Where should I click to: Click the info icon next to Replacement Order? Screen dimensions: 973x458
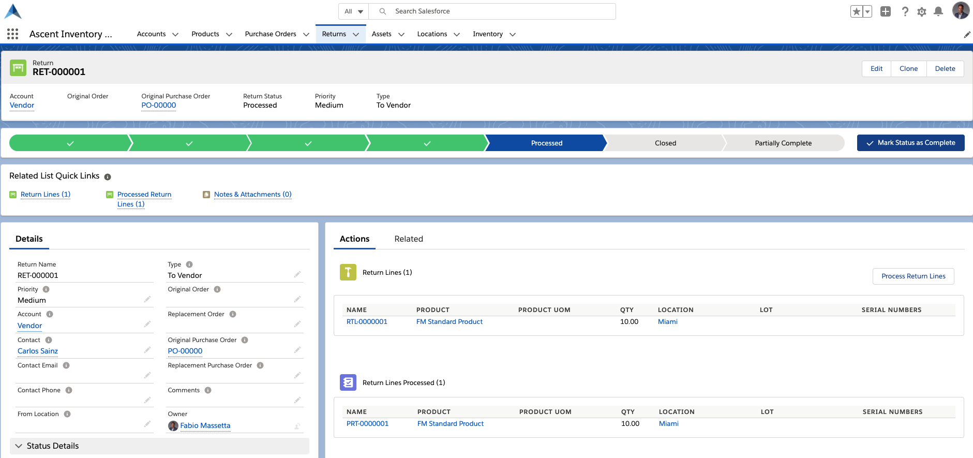coord(233,314)
